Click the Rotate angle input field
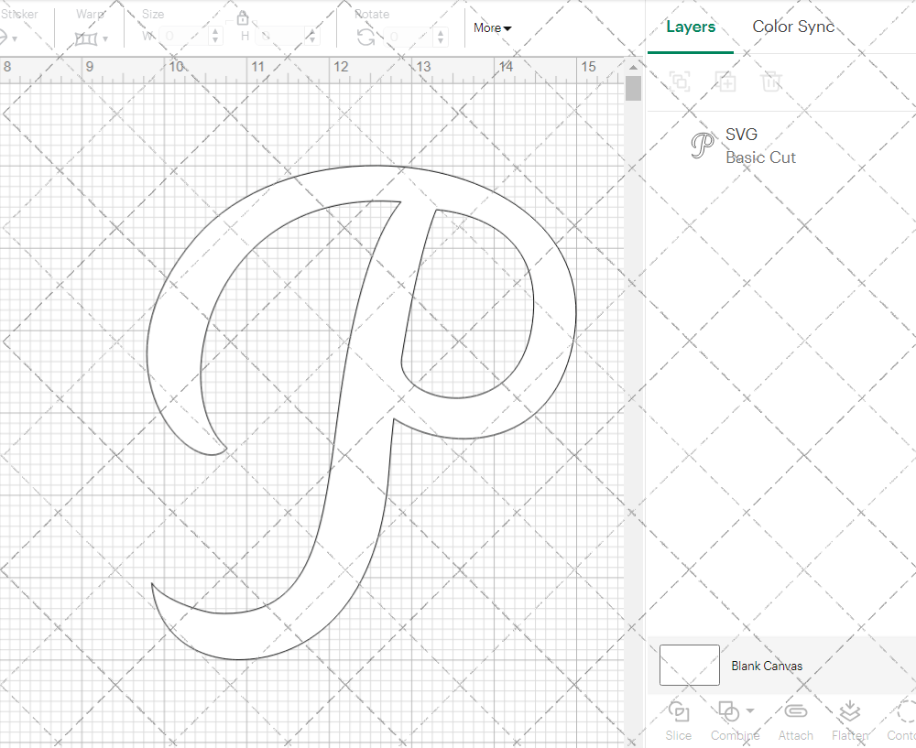 [x=409, y=37]
